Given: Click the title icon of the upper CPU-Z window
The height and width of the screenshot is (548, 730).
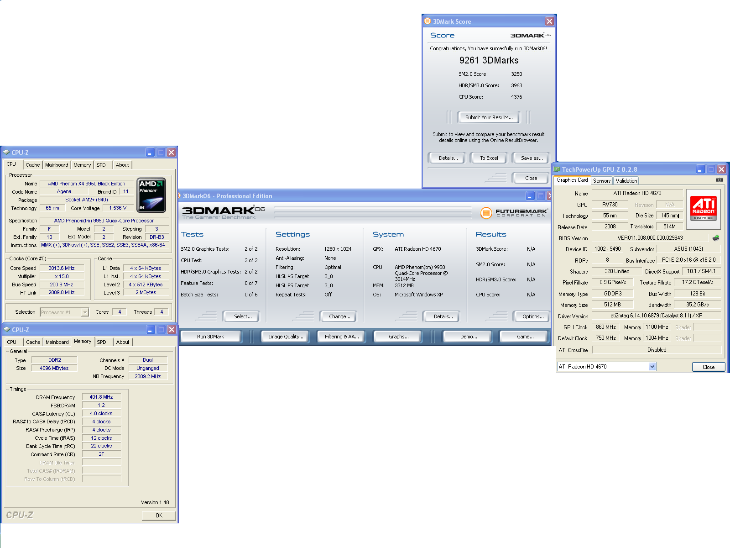Looking at the screenshot, I should pos(6,153).
